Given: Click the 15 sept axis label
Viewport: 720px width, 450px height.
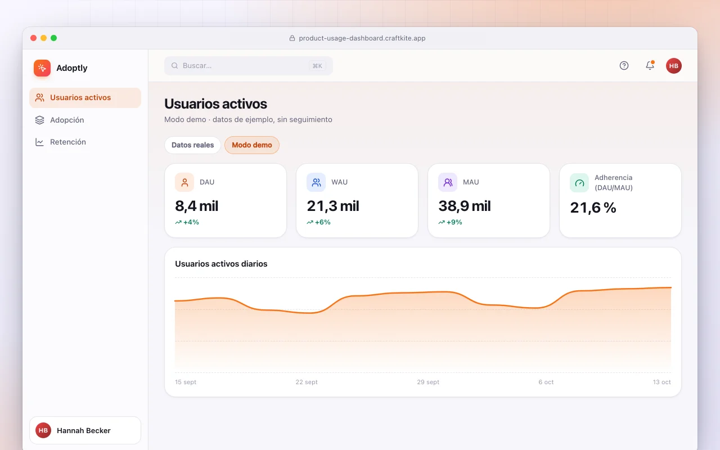Looking at the screenshot, I should pos(186,382).
